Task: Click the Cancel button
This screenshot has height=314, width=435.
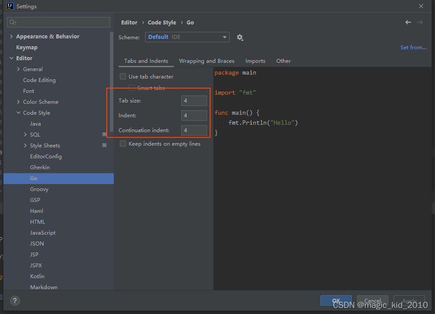Action: [372, 300]
